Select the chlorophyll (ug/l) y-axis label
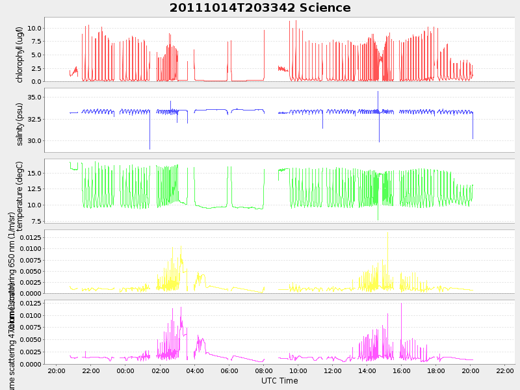520x390 pixels. pyautogui.click(x=19, y=55)
